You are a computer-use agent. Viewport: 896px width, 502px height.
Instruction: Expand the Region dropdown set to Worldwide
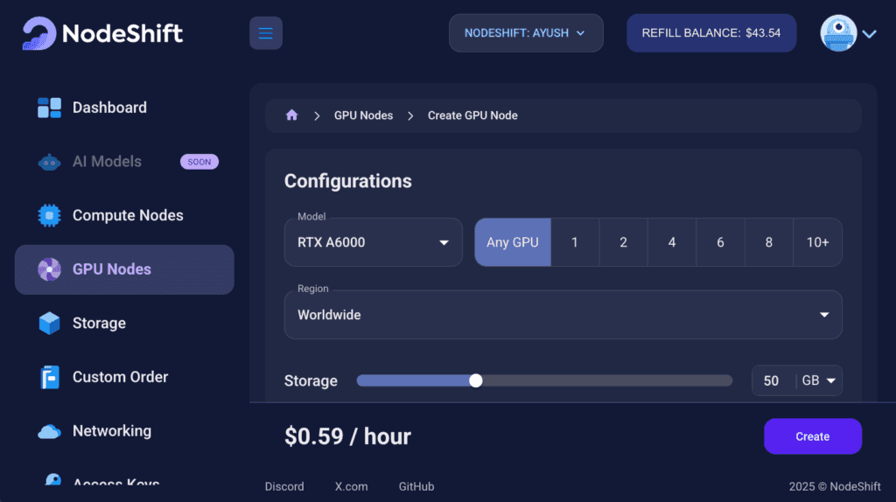click(x=563, y=315)
